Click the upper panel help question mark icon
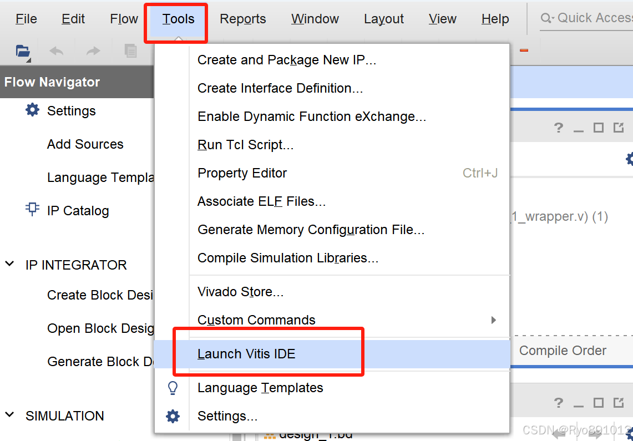 558,128
